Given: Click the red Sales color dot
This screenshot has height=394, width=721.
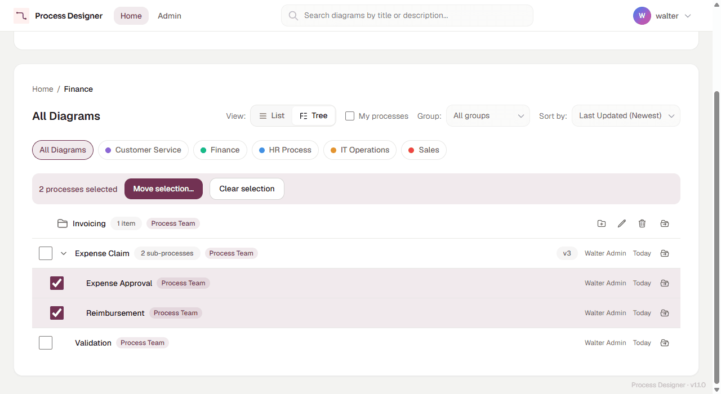Looking at the screenshot, I should coord(411,150).
